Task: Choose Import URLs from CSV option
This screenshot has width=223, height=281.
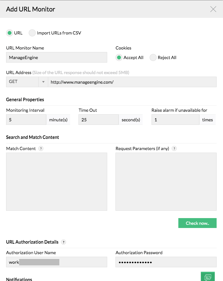Action: click(x=32, y=33)
